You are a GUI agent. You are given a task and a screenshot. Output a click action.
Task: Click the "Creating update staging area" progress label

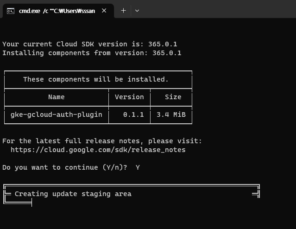pyautogui.click(x=73, y=194)
